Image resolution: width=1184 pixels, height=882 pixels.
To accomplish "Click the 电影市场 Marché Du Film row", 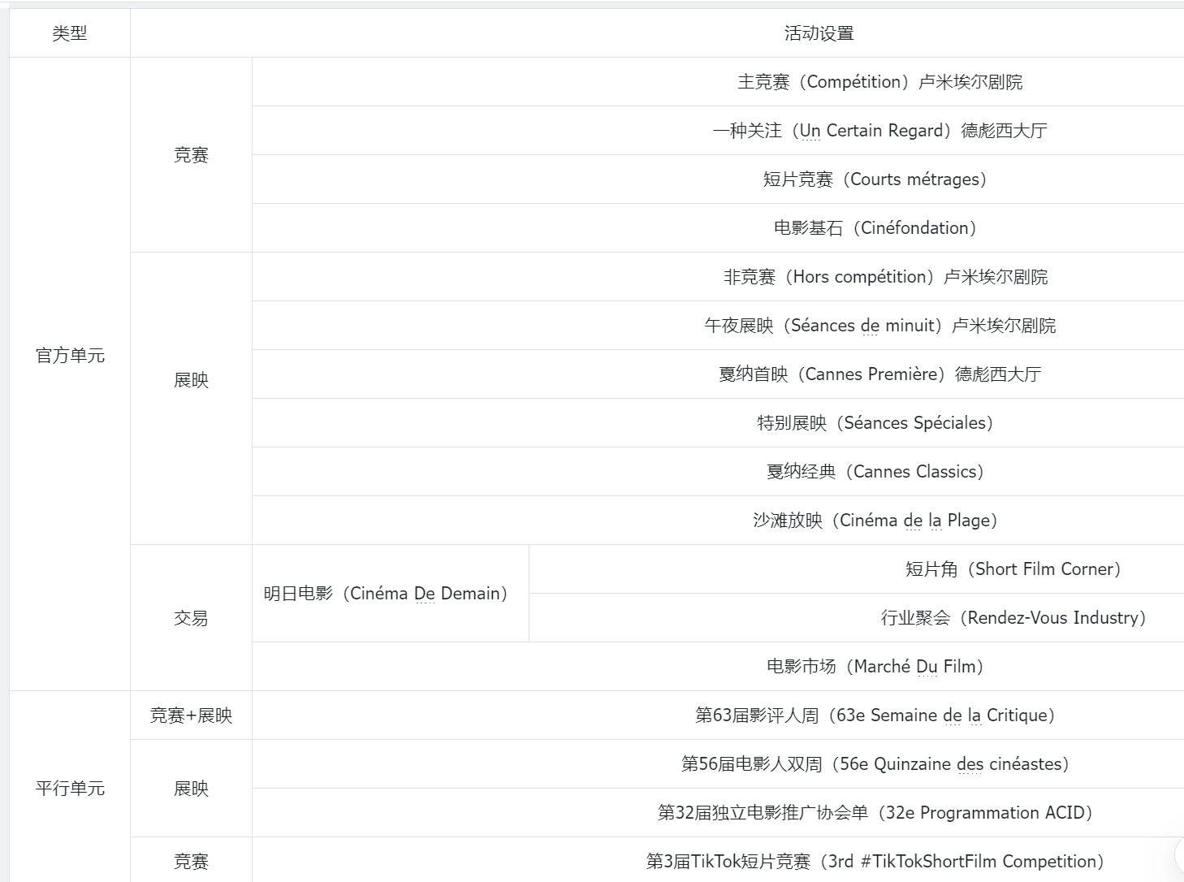I will point(875,667).
